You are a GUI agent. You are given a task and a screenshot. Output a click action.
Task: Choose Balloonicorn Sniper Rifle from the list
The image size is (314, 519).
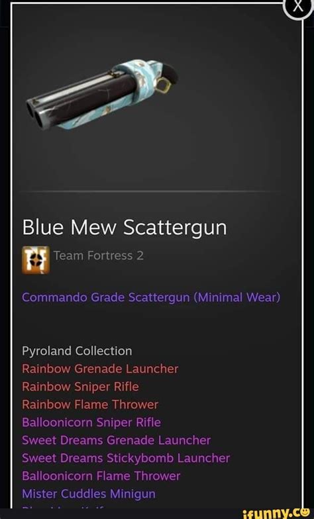click(x=91, y=422)
